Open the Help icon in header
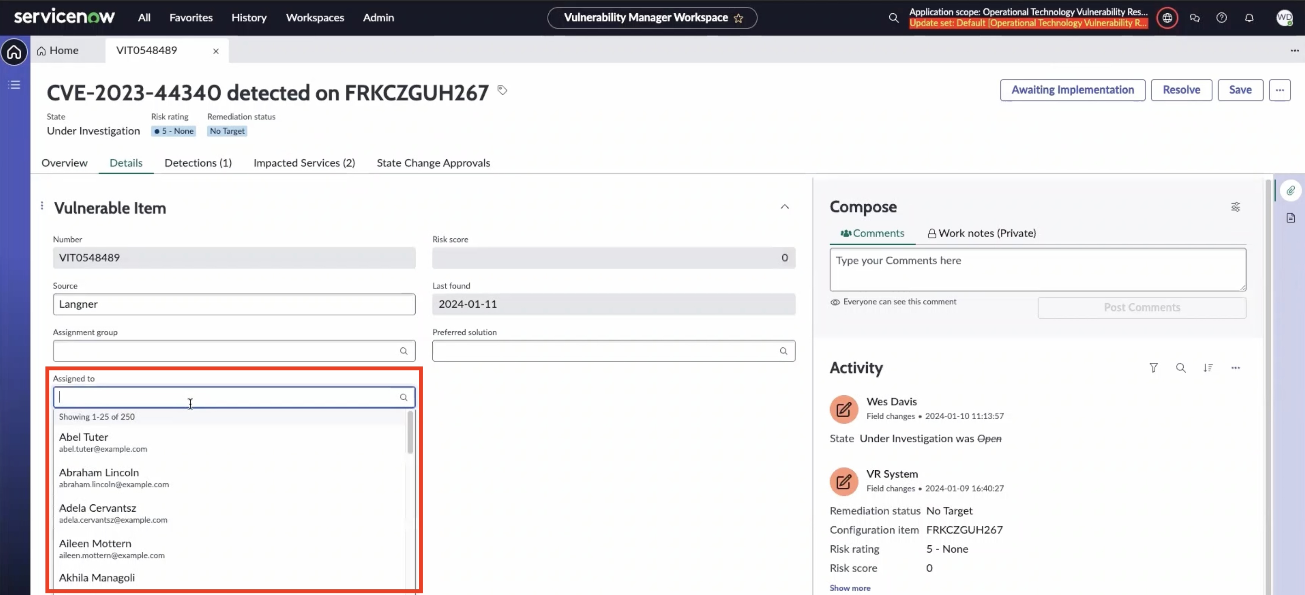This screenshot has width=1305, height=595. 1222,17
